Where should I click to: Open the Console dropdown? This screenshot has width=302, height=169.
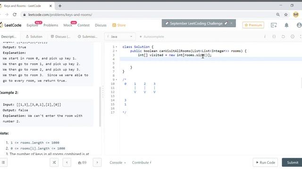pos(117,162)
